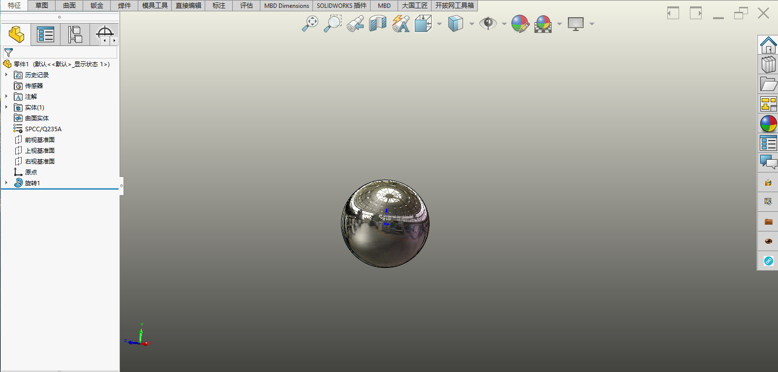Screen dimensions: 778x372
Task: Collapse the left panel button
Action: coord(673,13)
